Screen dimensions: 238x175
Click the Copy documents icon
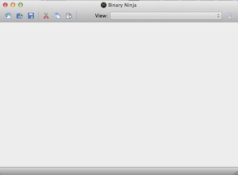click(58, 16)
